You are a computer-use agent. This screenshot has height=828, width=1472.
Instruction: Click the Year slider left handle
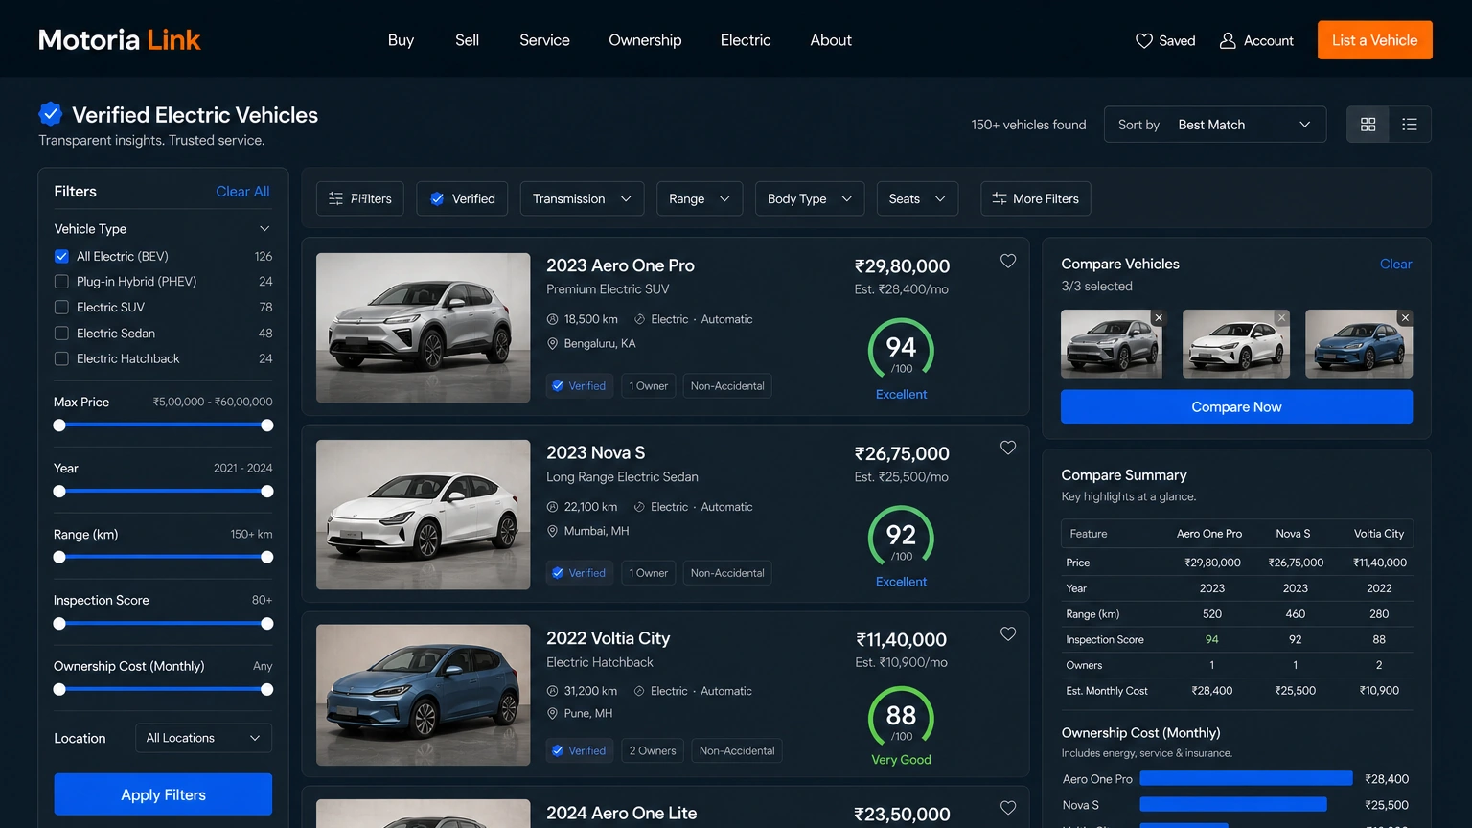[x=59, y=492]
